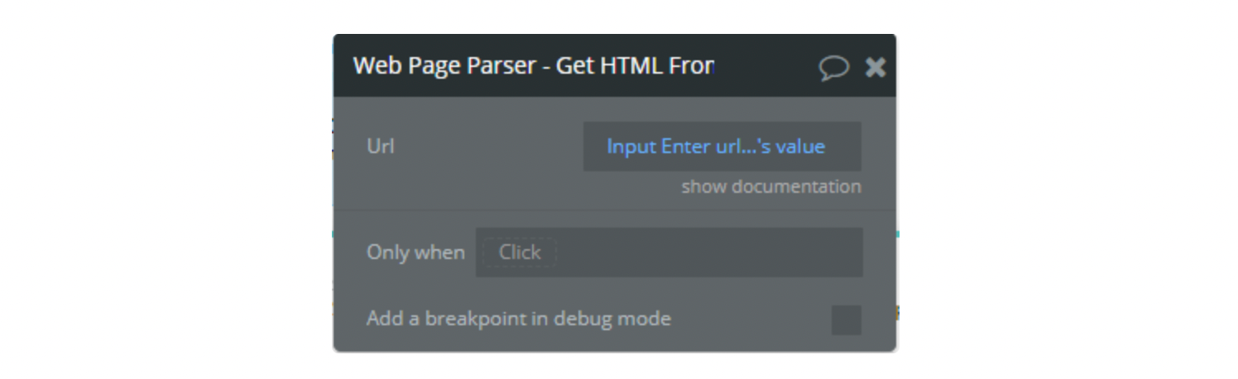Grab the dark header bar of the panel
This screenshot has height=379, width=1238.
point(614,65)
